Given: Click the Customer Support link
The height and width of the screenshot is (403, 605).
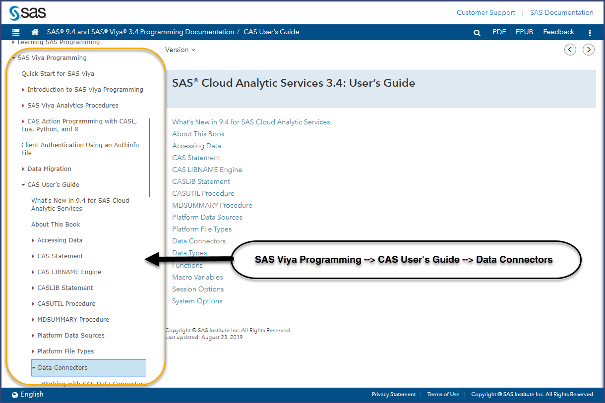Looking at the screenshot, I should pyautogui.click(x=485, y=12).
